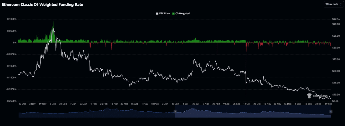Click the 7 Aug date label

[206, 104]
